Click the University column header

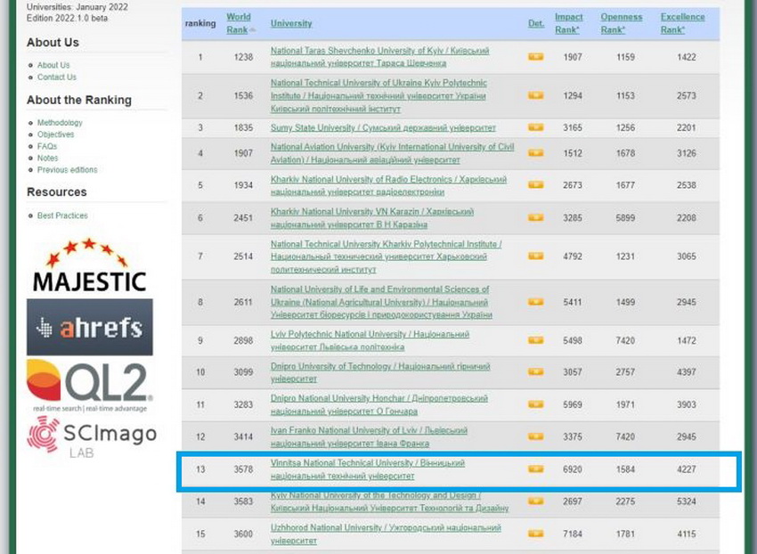pyautogui.click(x=291, y=23)
